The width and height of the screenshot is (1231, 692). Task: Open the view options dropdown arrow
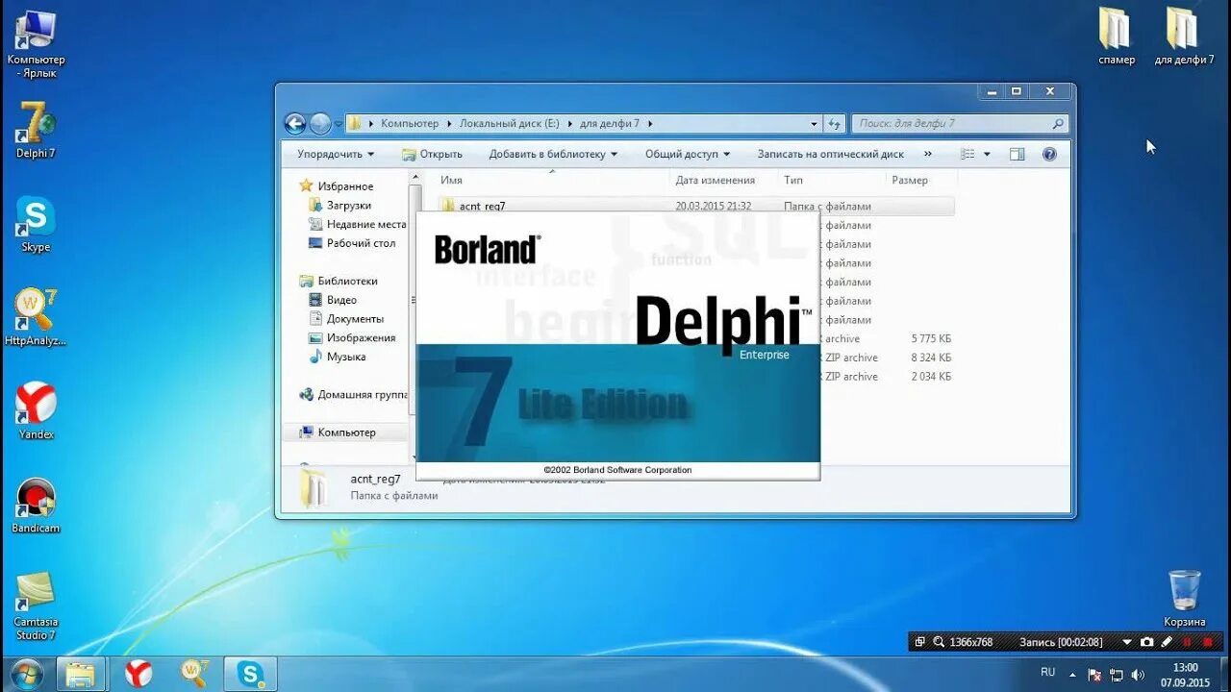987,154
